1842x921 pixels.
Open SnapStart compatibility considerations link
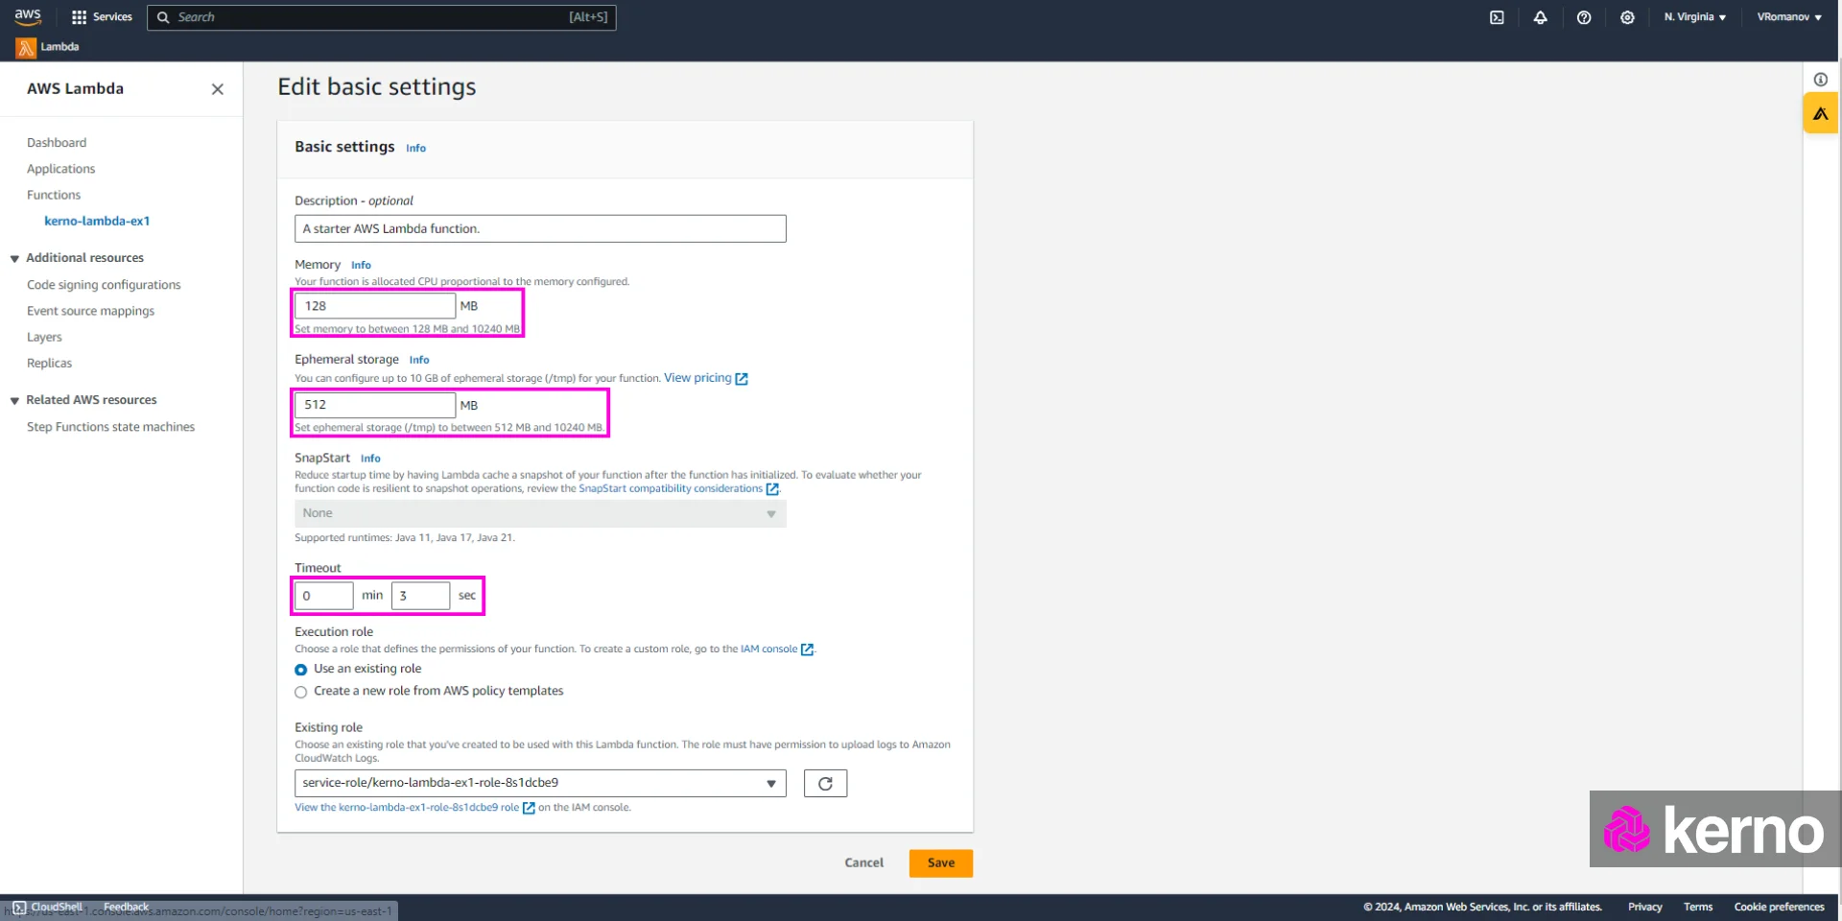(x=671, y=488)
